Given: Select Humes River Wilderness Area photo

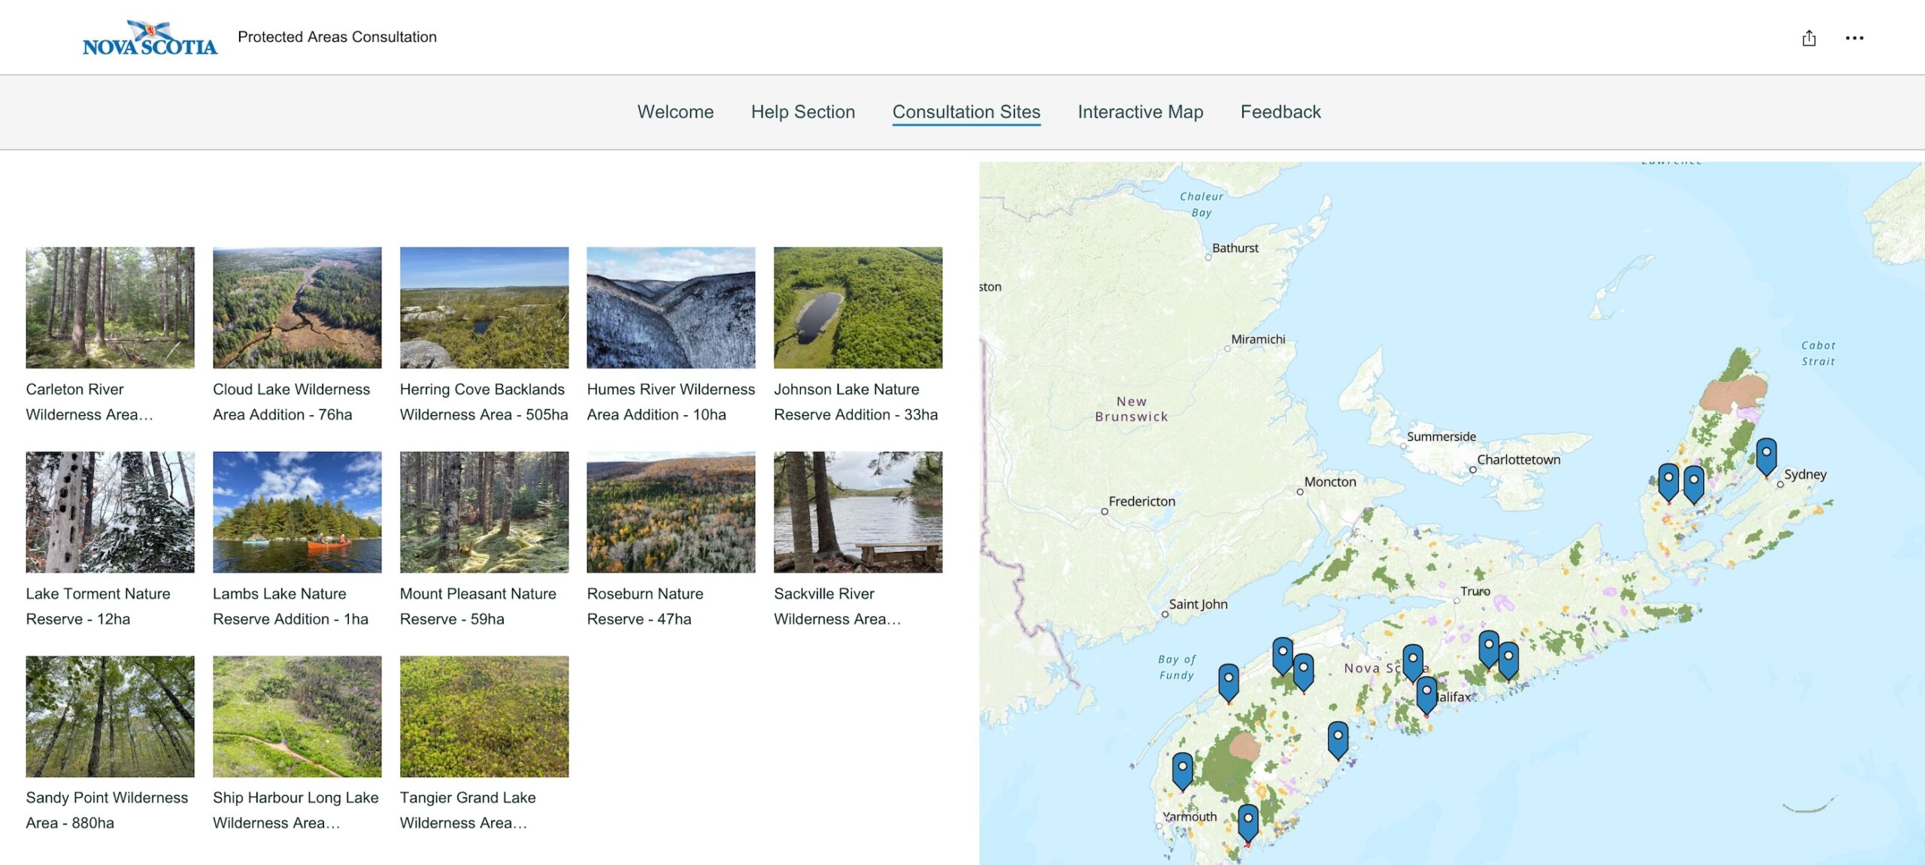Looking at the screenshot, I should (671, 308).
